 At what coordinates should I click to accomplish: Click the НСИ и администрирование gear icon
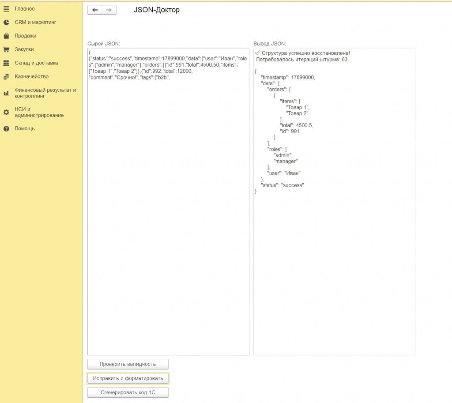[6, 112]
